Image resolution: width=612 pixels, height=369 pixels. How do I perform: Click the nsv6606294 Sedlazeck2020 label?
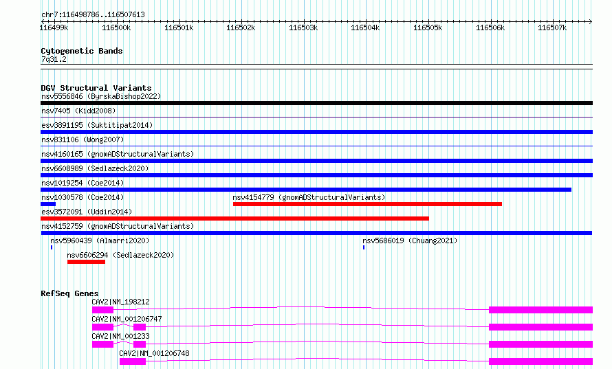(x=120, y=255)
